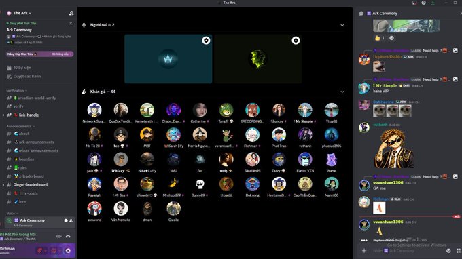The image size is (462, 259).
Task: Toggle the headphone deafen button
Action: (54, 251)
